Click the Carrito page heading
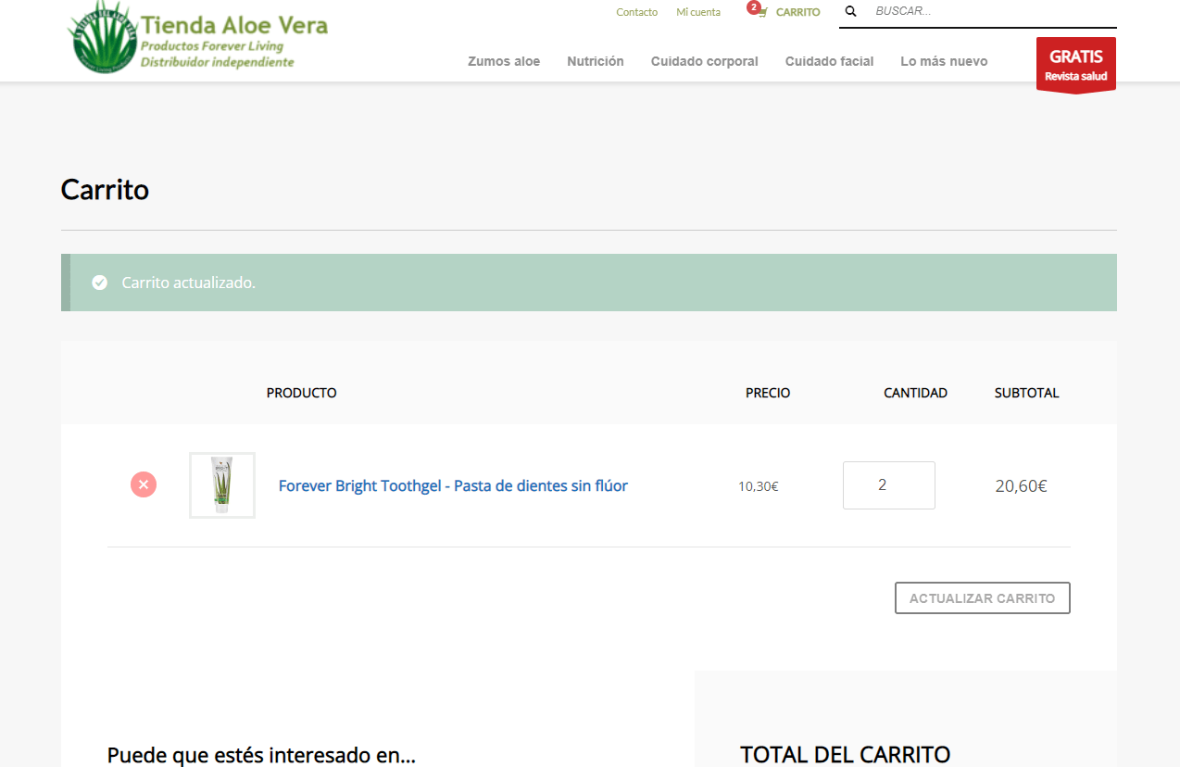Image resolution: width=1180 pixels, height=767 pixels. coord(105,189)
